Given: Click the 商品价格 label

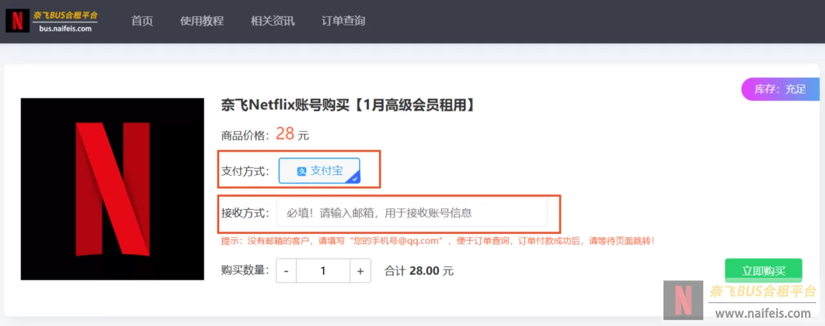Looking at the screenshot, I should [x=245, y=135].
